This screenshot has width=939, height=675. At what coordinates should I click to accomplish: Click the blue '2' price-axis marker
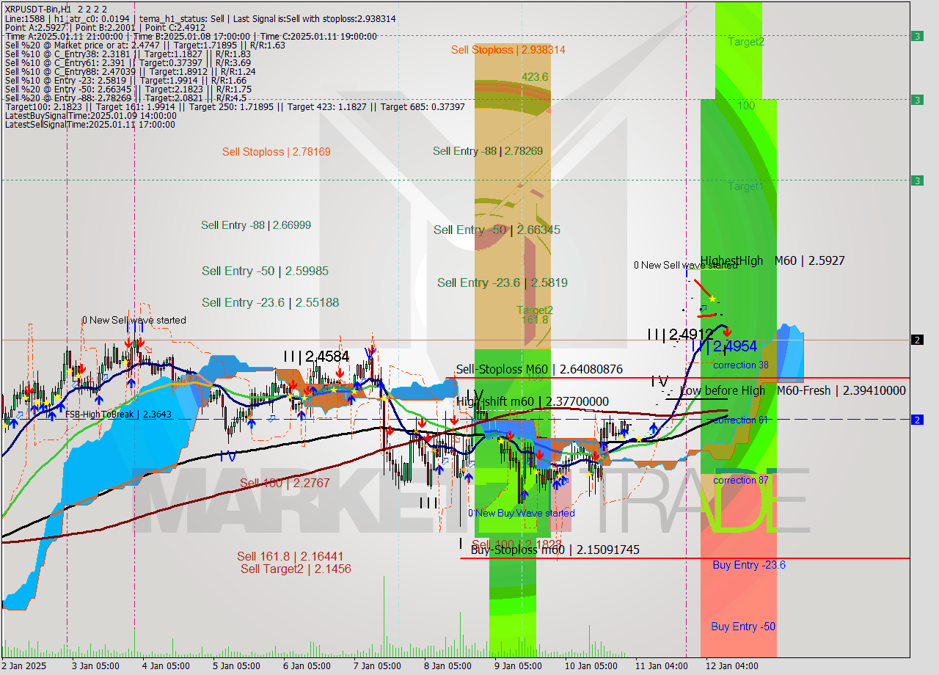click(x=917, y=420)
